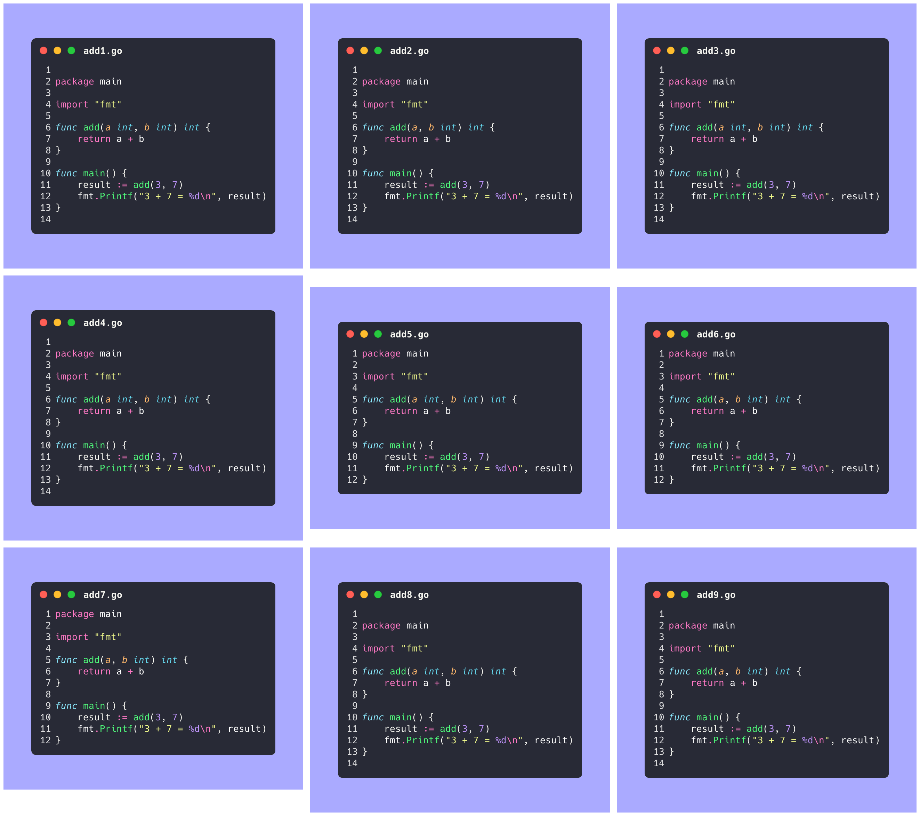This screenshot has height=816, width=920.
Task: Click 'func main()' line in add7.go
Action: pyautogui.click(x=91, y=706)
